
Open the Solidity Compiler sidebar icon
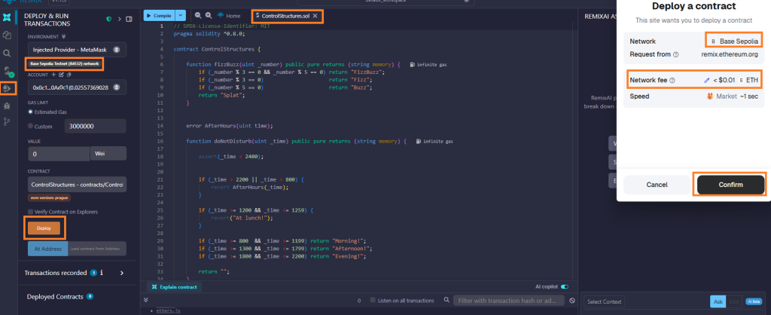(x=7, y=72)
